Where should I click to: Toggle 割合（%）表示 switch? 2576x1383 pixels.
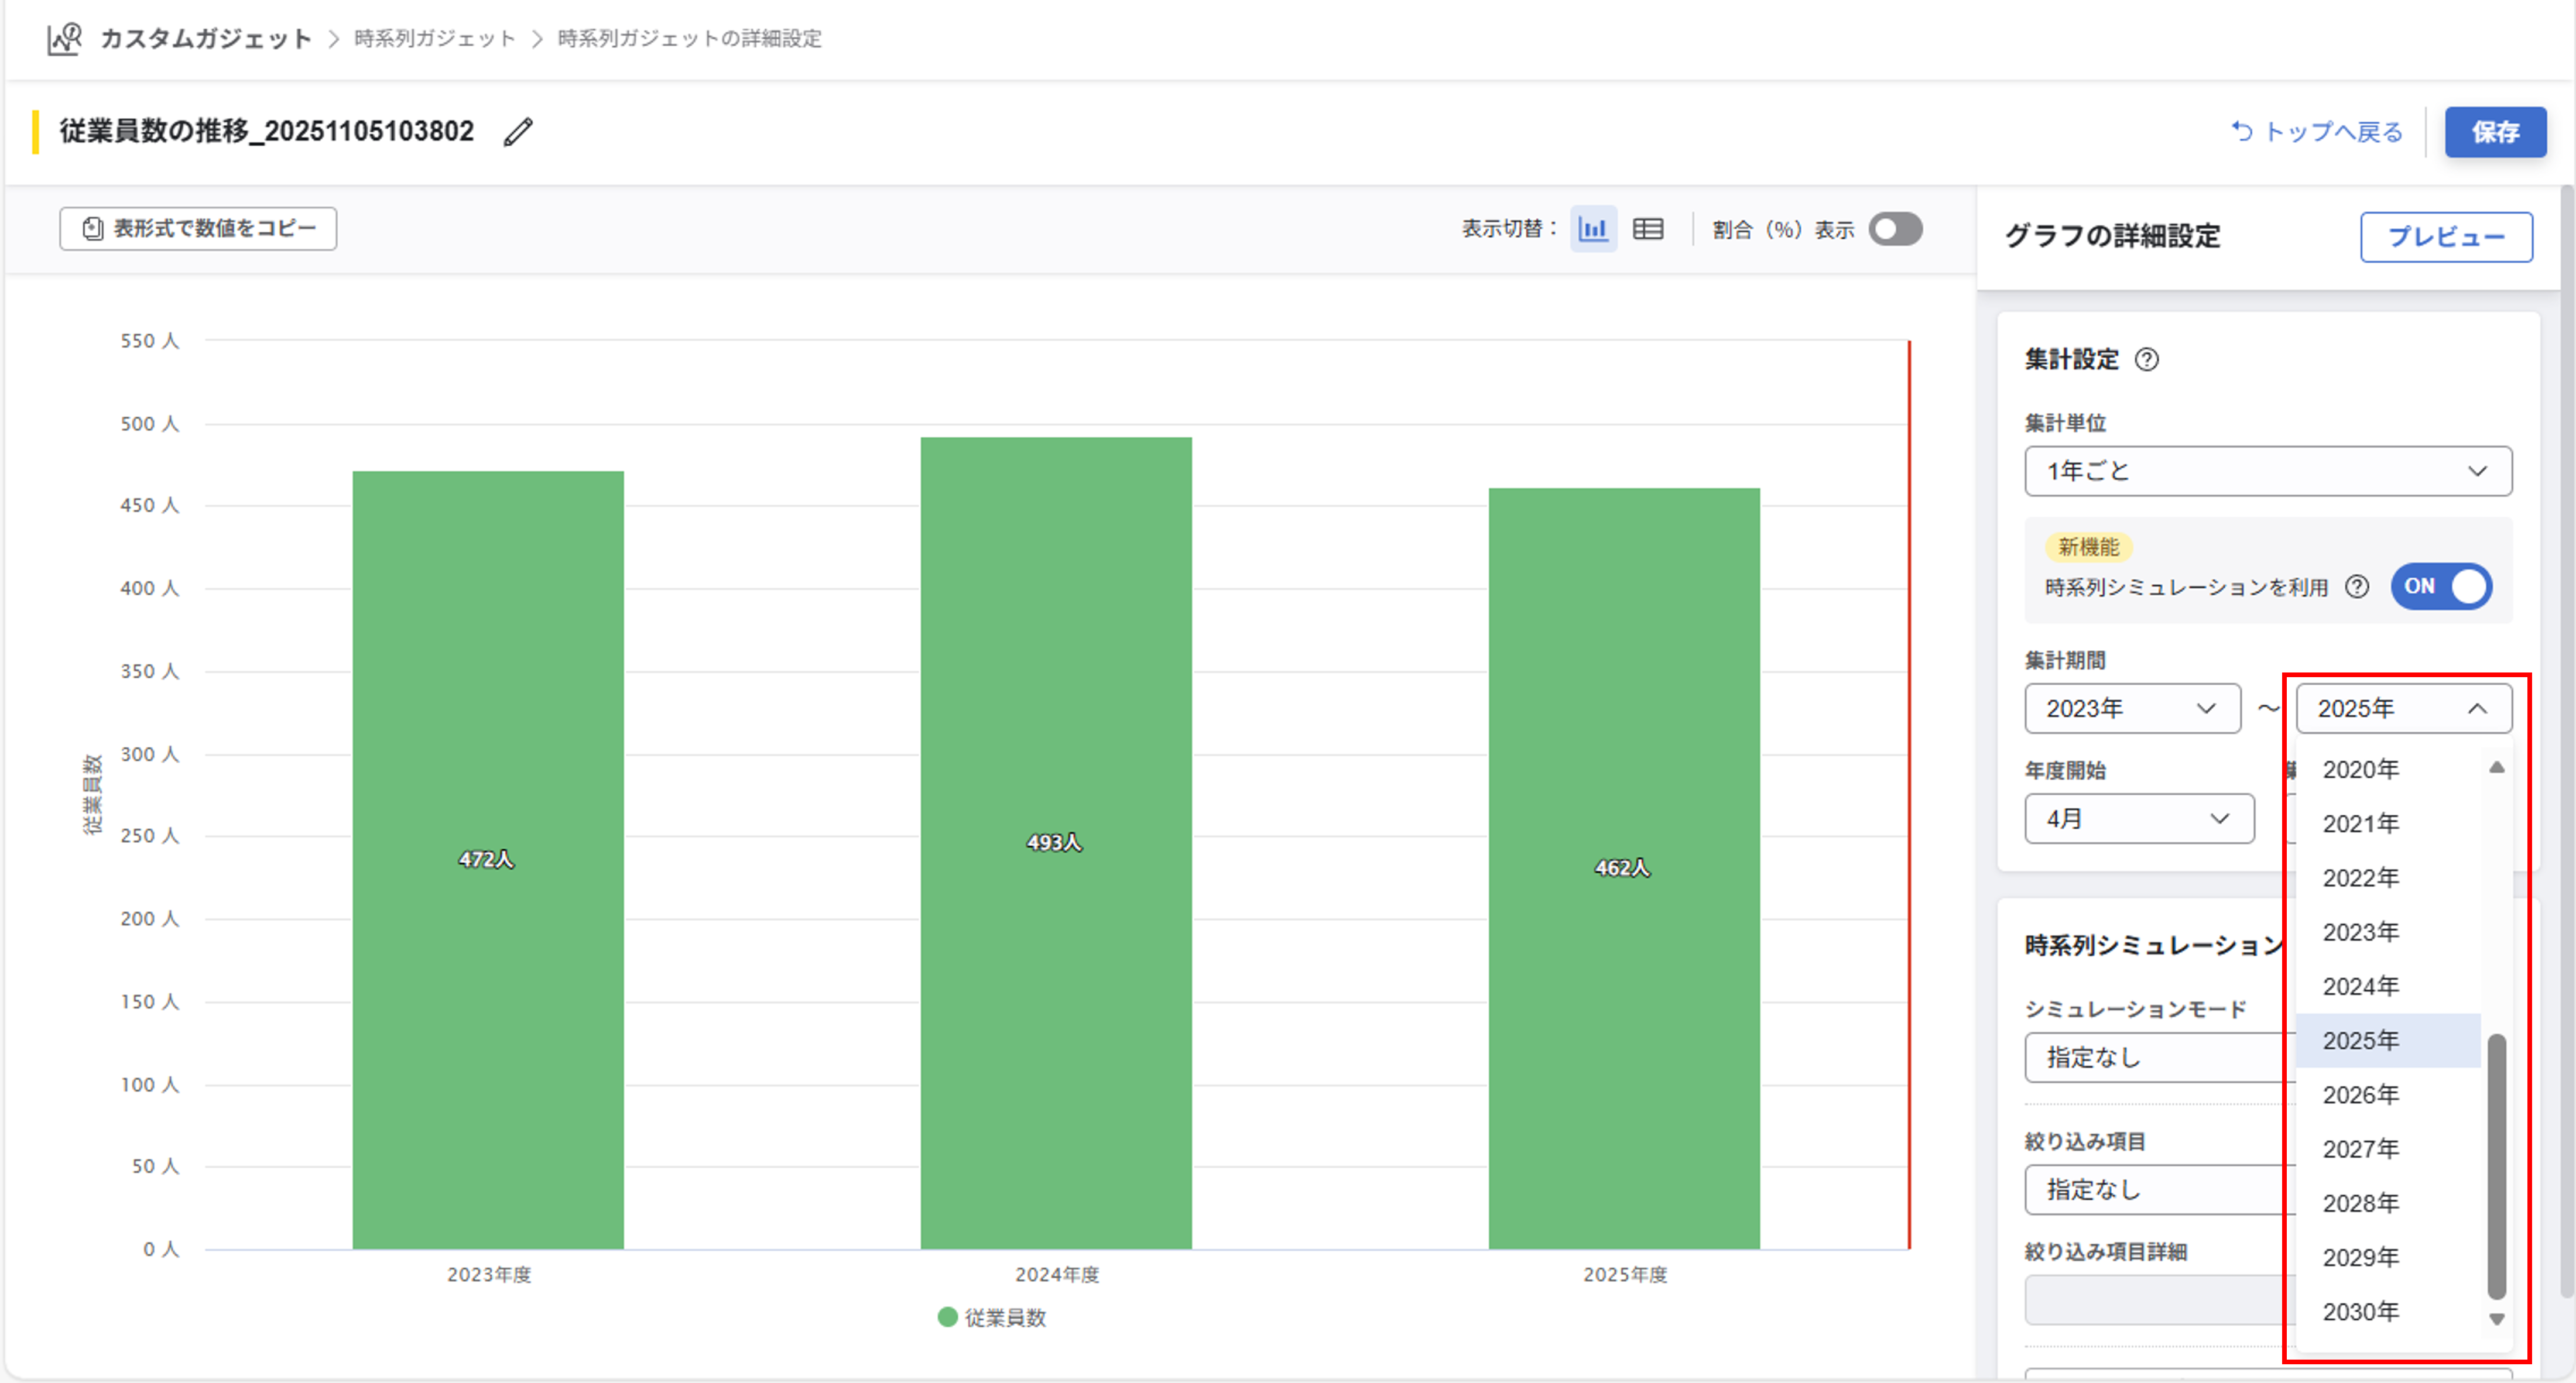[1895, 229]
